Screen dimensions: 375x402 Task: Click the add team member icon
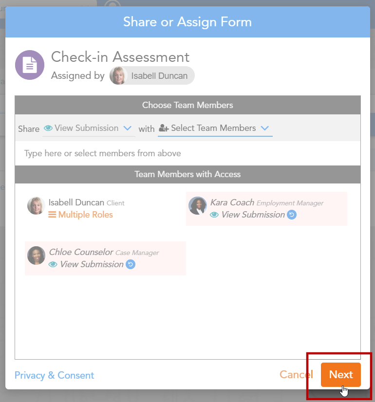(164, 128)
